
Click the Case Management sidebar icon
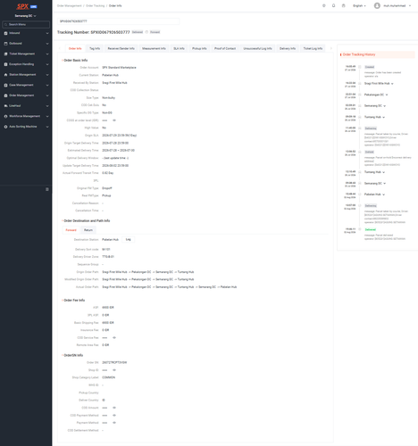tap(5, 86)
